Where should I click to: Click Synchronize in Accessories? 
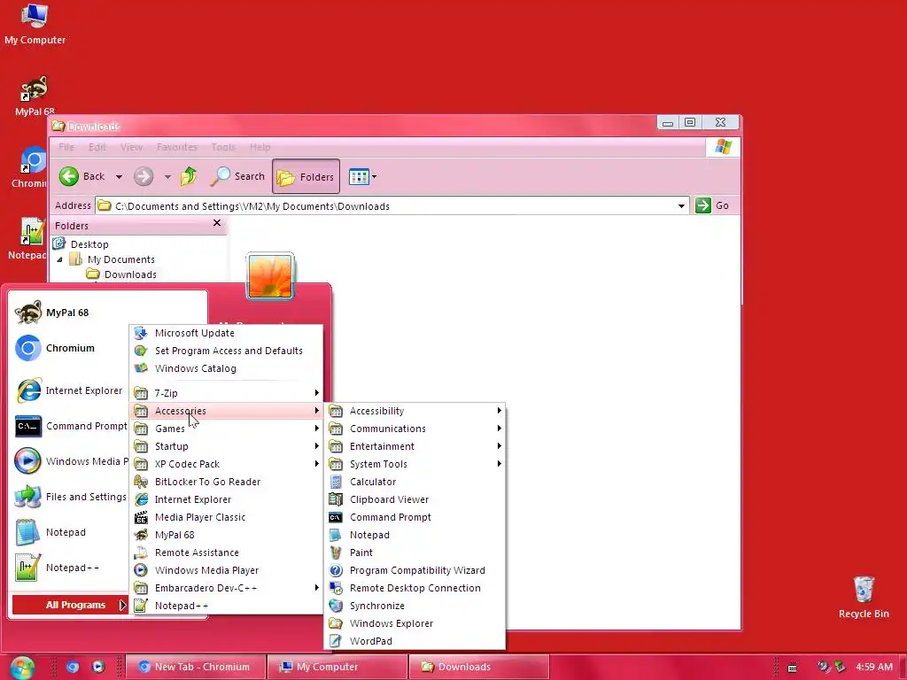[x=415, y=606]
